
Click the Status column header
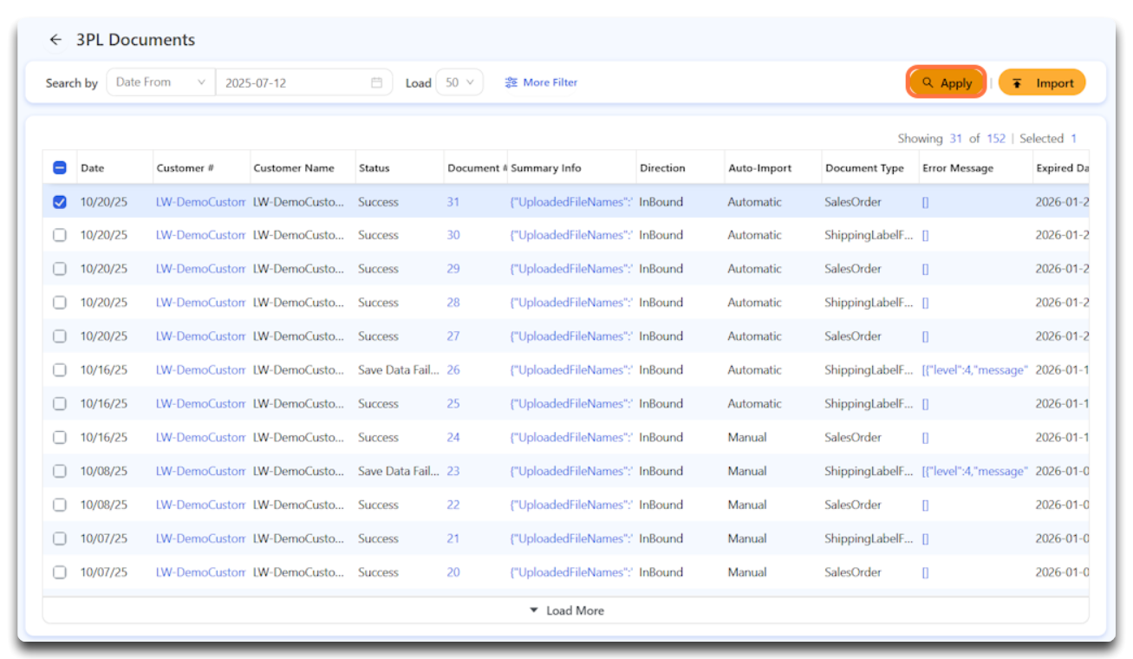pyautogui.click(x=374, y=168)
